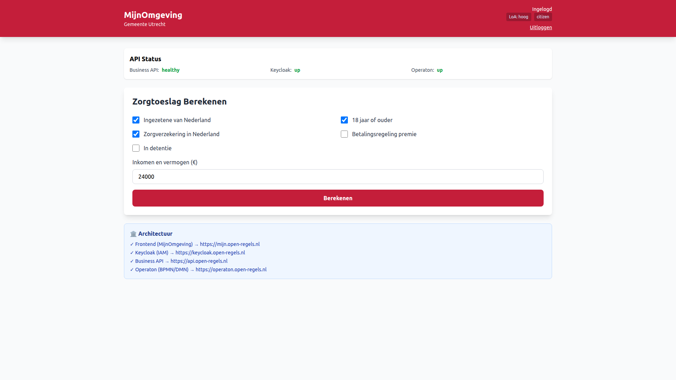Enable "Betalingsregeling premie"
676x380 pixels.
coord(344,134)
